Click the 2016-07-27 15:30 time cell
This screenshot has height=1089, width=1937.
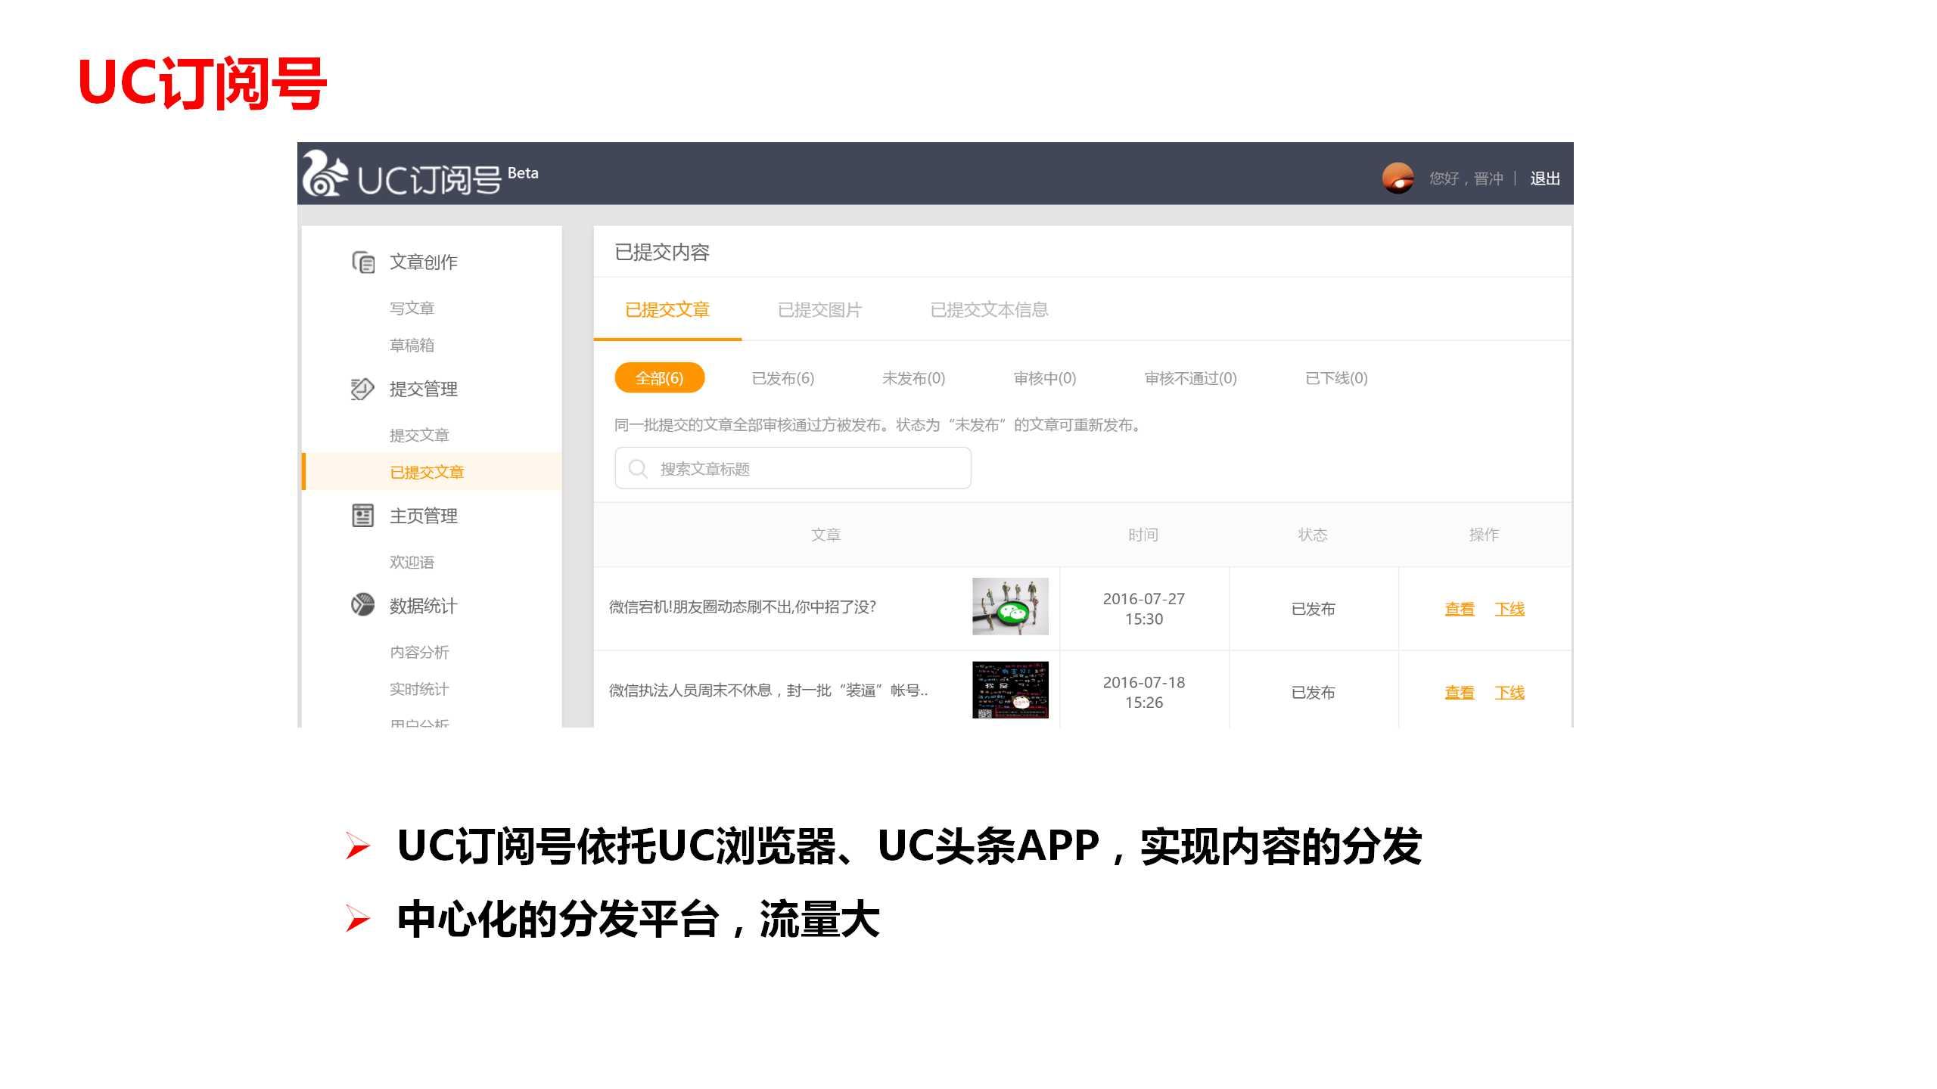(1144, 609)
